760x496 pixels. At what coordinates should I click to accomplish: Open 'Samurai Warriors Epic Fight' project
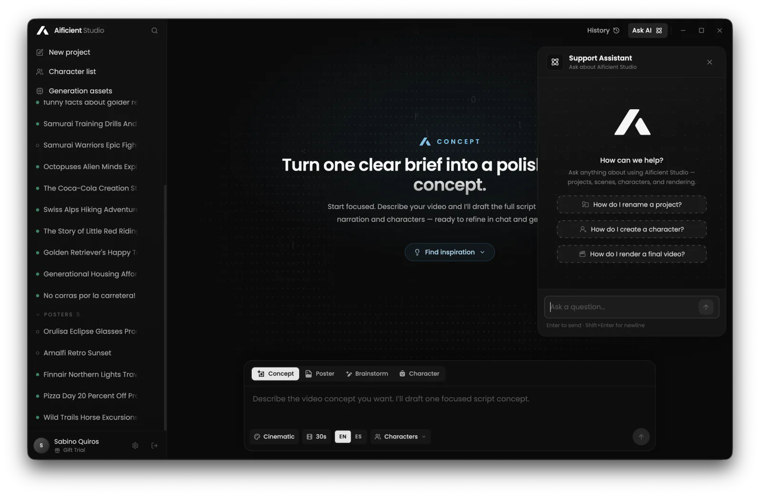point(90,145)
